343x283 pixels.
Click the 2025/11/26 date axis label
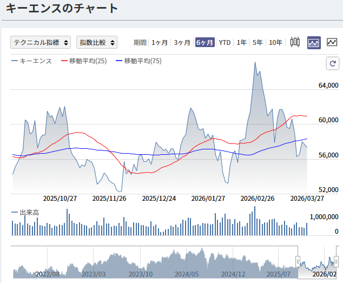[109, 198]
